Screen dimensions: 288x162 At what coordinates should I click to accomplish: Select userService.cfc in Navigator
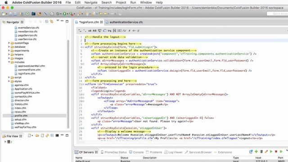pos(27,39)
